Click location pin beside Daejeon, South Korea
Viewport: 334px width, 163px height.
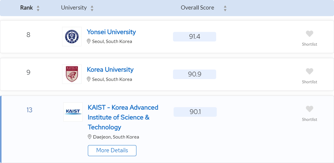(x=90, y=137)
